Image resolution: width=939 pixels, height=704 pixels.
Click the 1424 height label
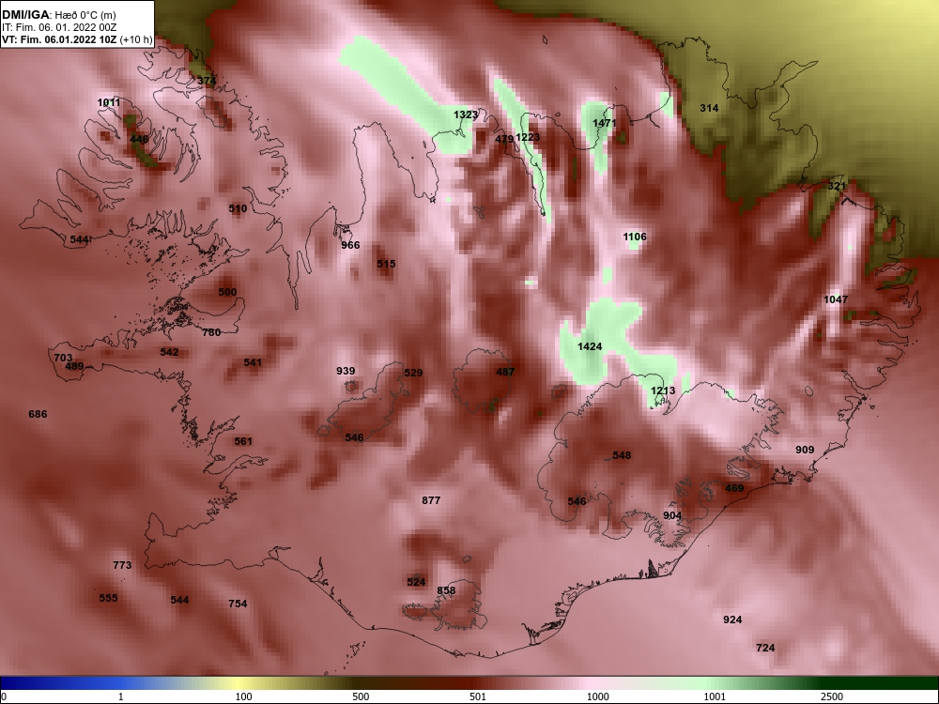tap(590, 346)
